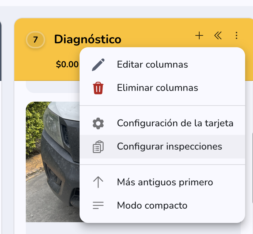Viewport: 253px width, 234px height.
Task: Collapse the Diagnóstico column with double chevron
Action: click(218, 35)
